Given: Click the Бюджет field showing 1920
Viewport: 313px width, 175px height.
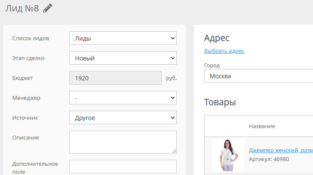Looking at the screenshot, I should [x=115, y=78].
